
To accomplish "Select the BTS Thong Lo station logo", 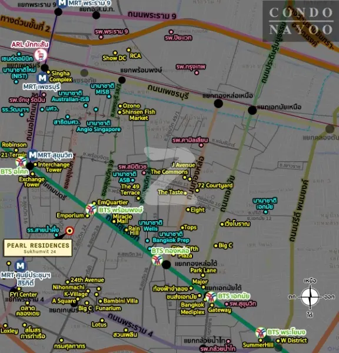I will click(x=157, y=260).
